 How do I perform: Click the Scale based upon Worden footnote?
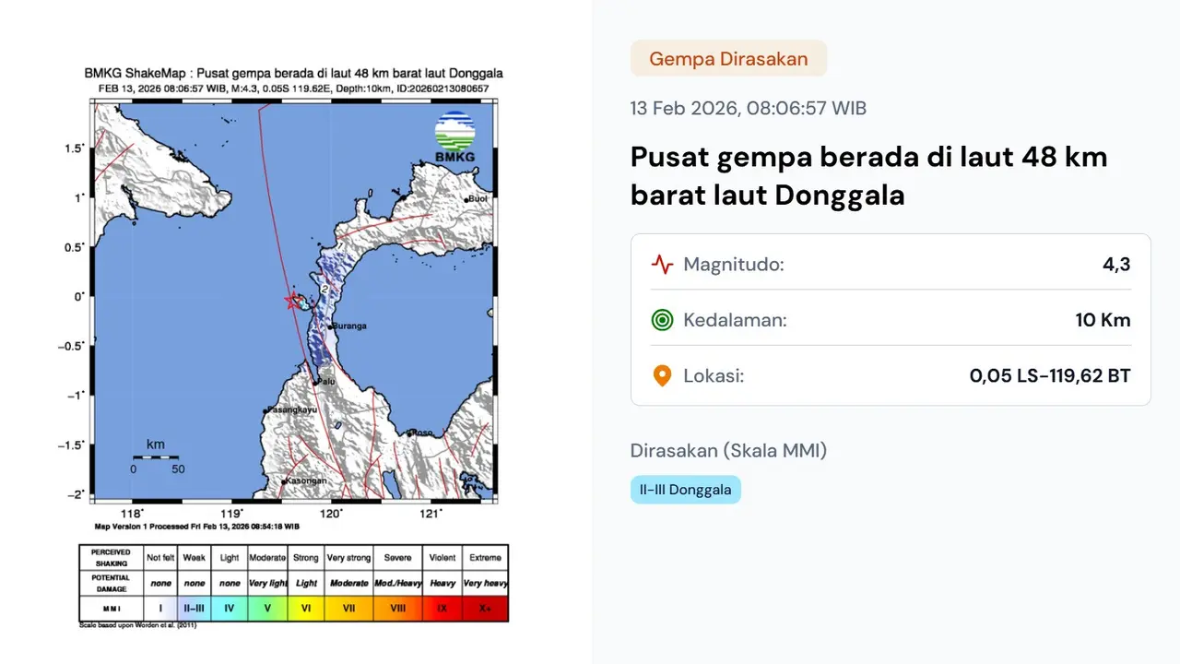(x=138, y=625)
